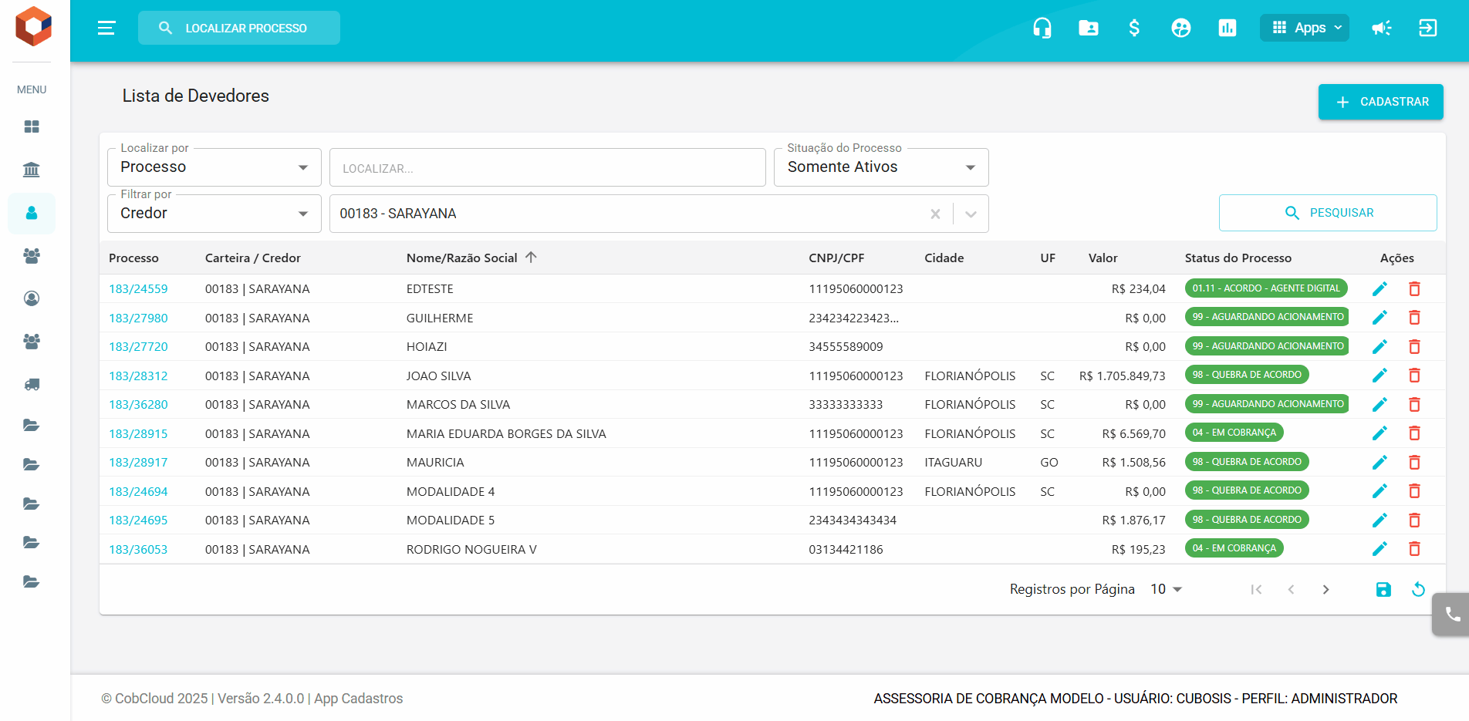Open process link 183/24559
Screen dimensions: 1469x721
(138, 288)
